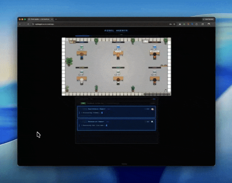232x183 pixels.
Task: Click the speech bubble over the top-right agent
Action: click(155, 51)
